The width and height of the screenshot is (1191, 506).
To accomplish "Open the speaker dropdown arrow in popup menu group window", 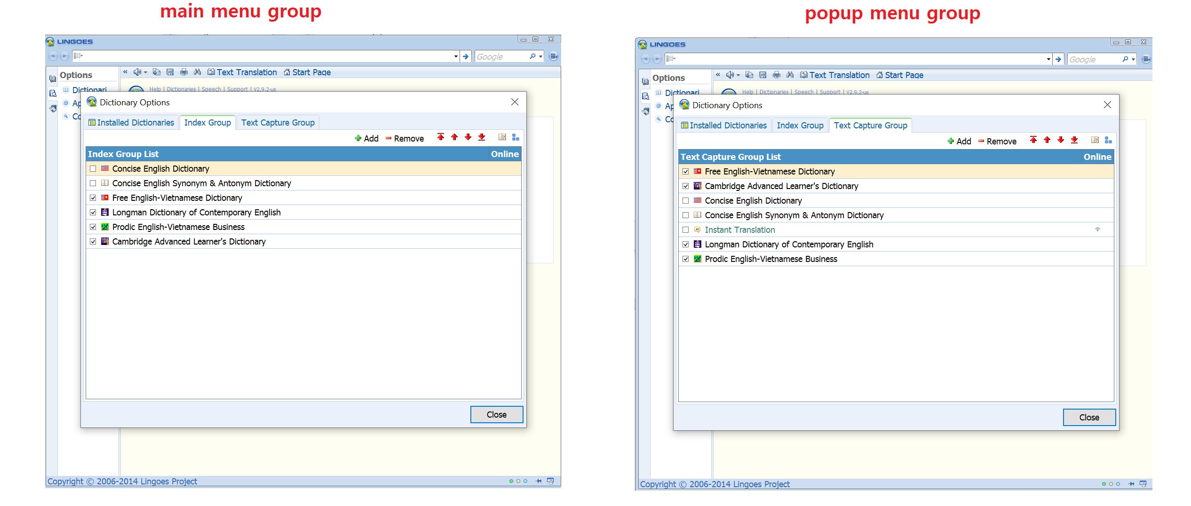I will coord(738,75).
